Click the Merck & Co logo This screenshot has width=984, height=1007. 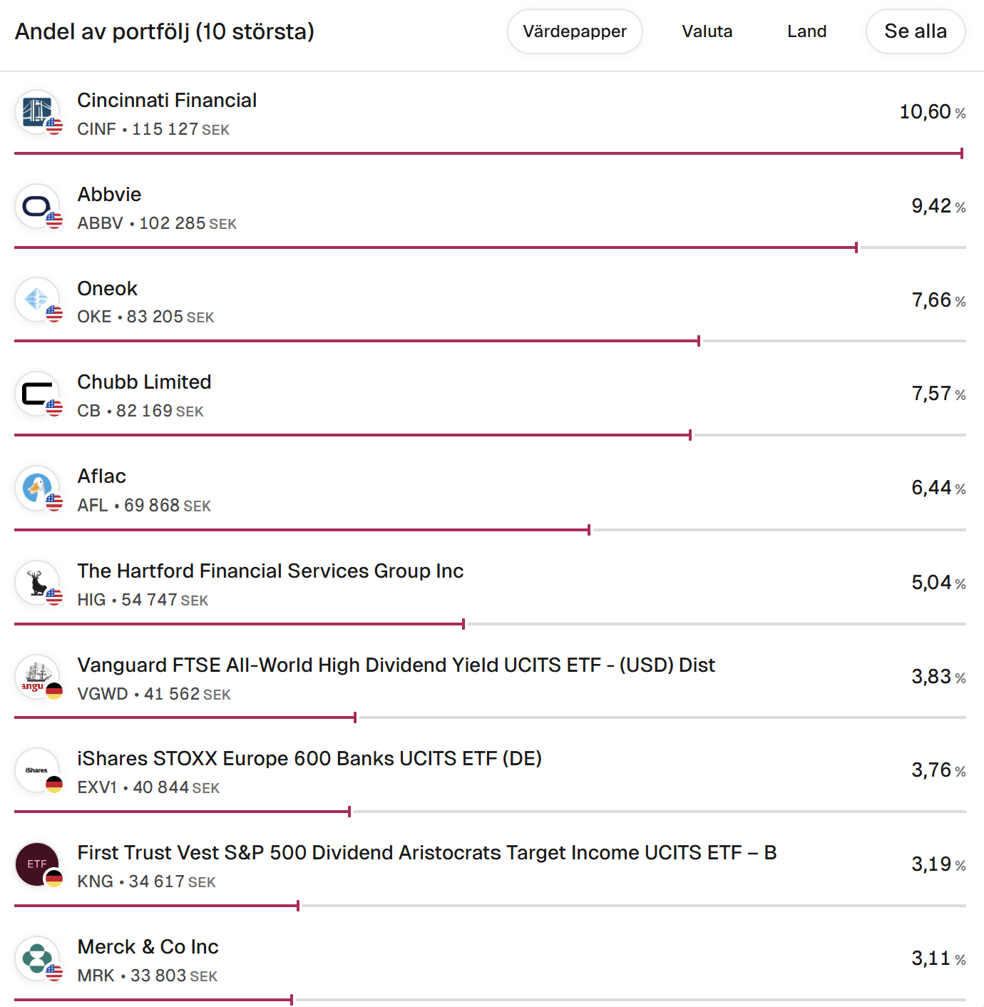(37, 959)
